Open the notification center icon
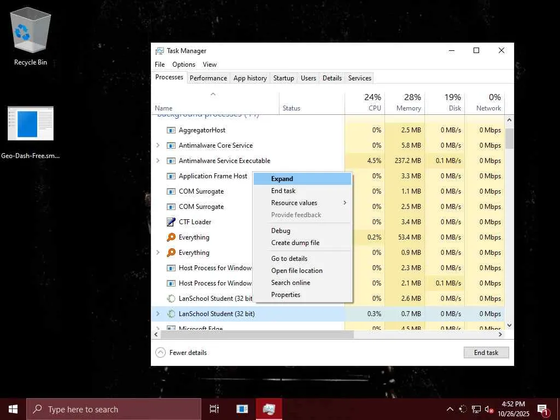Viewport: 560px width, 420px height. tap(543, 409)
